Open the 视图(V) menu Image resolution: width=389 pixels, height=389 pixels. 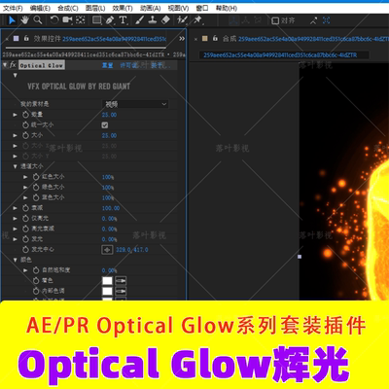(x=178, y=8)
